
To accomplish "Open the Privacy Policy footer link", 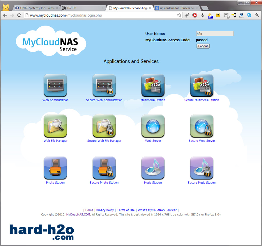I will pyautogui.click(x=105, y=210).
